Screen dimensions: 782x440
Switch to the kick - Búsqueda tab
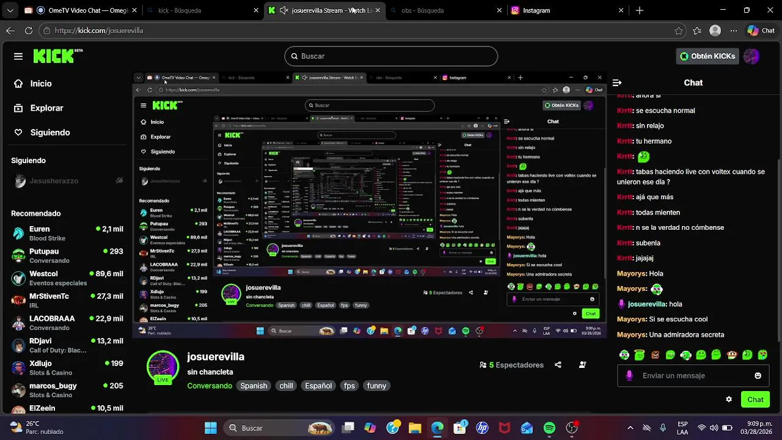pos(203,10)
